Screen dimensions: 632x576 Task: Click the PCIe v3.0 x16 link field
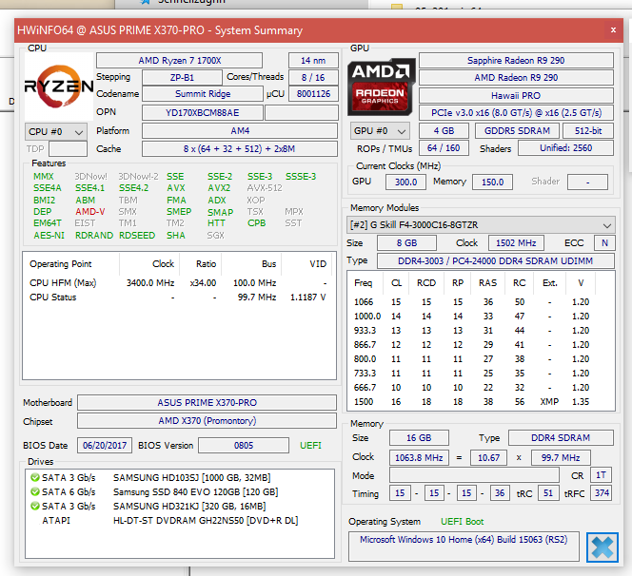click(516, 113)
